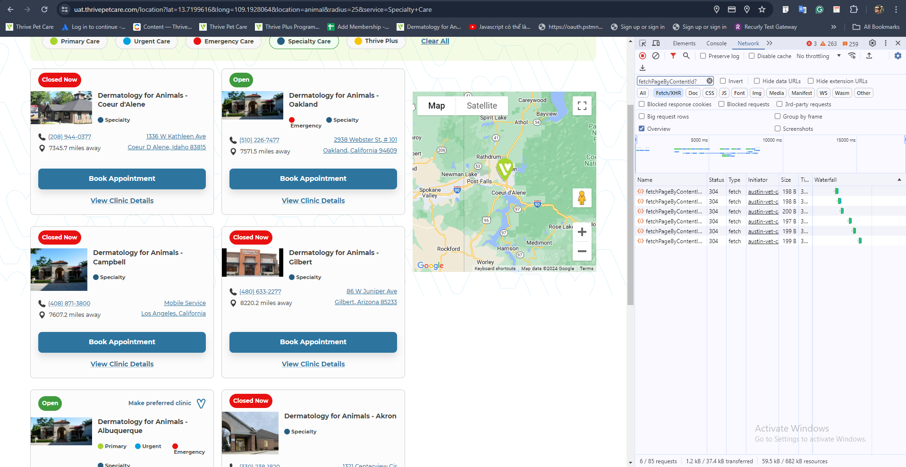This screenshot has width=906, height=467.
Task: Bookmark this page with the star icon
Action: [x=762, y=9]
